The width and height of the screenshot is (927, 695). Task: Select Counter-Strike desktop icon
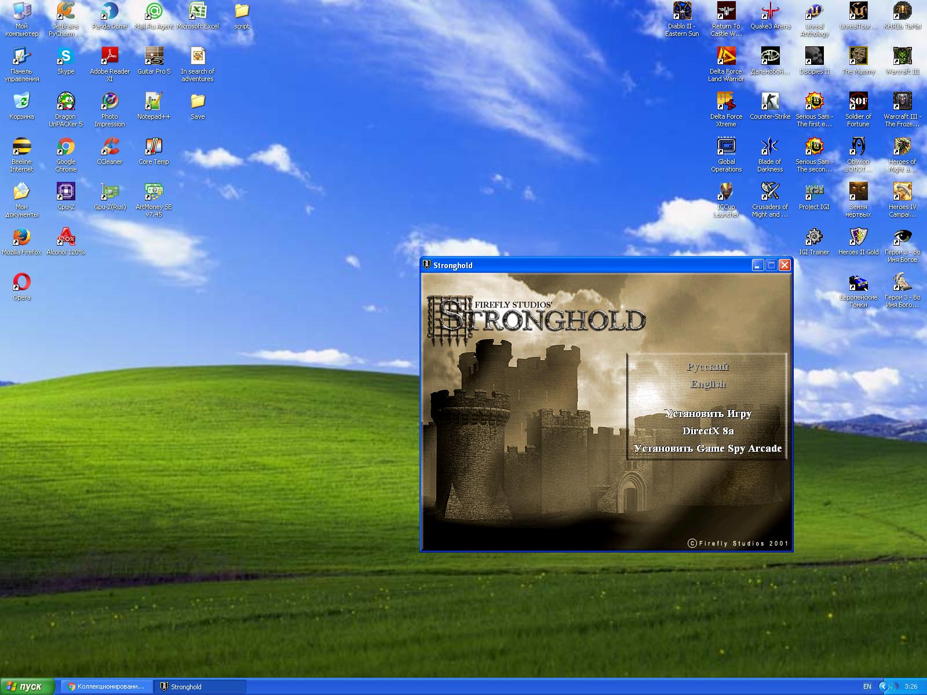(770, 106)
